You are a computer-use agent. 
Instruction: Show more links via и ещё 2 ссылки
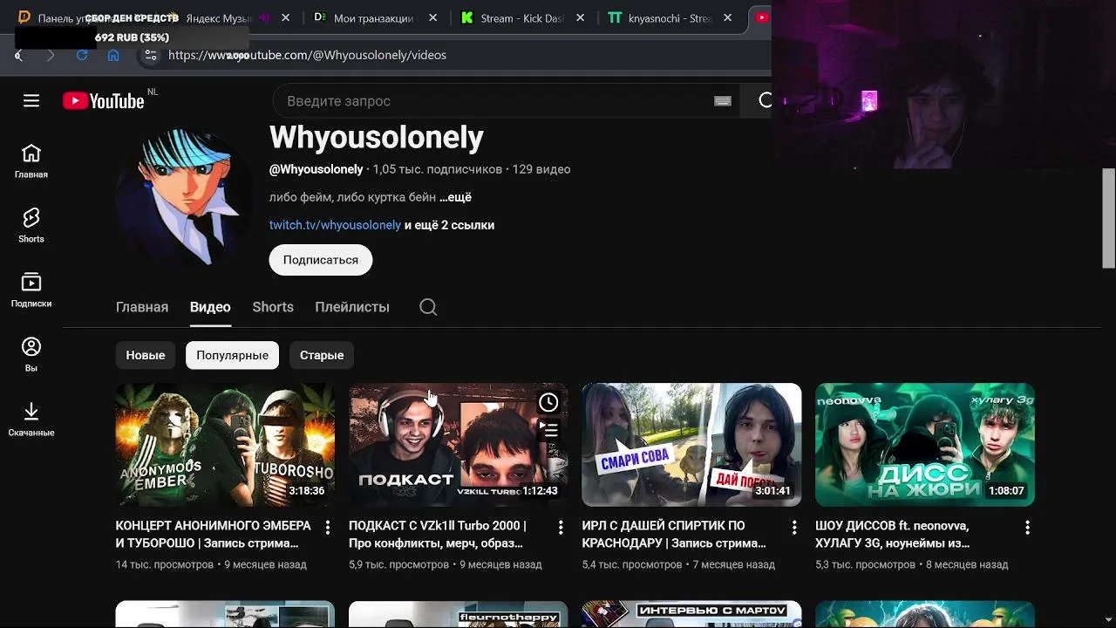click(x=450, y=225)
